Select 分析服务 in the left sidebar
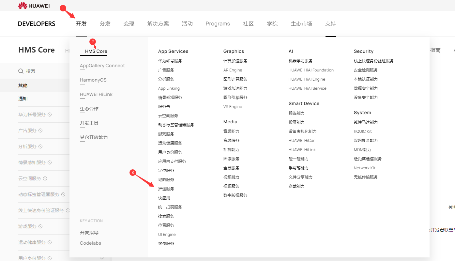Image resolution: width=455 pixels, height=261 pixels. click(x=27, y=146)
